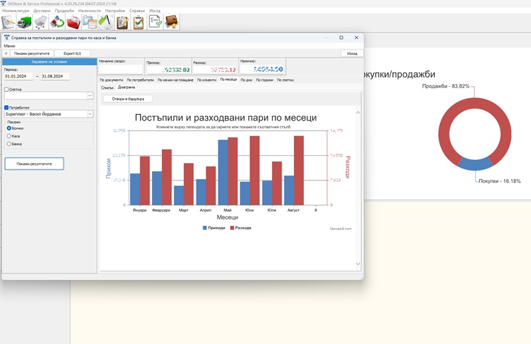
Task: Click the Изход button in report window
Action: point(352,54)
